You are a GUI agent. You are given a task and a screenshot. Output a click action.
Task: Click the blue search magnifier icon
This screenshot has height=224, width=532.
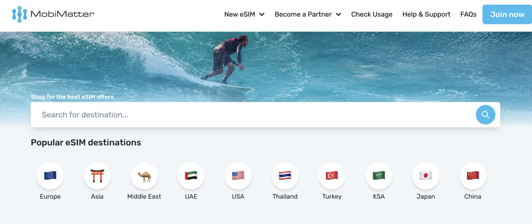click(485, 115)
